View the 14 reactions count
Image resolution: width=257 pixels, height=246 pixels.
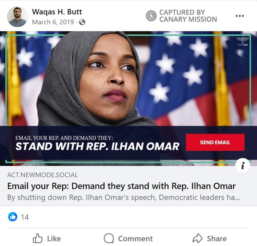click(x=25, y=217)
